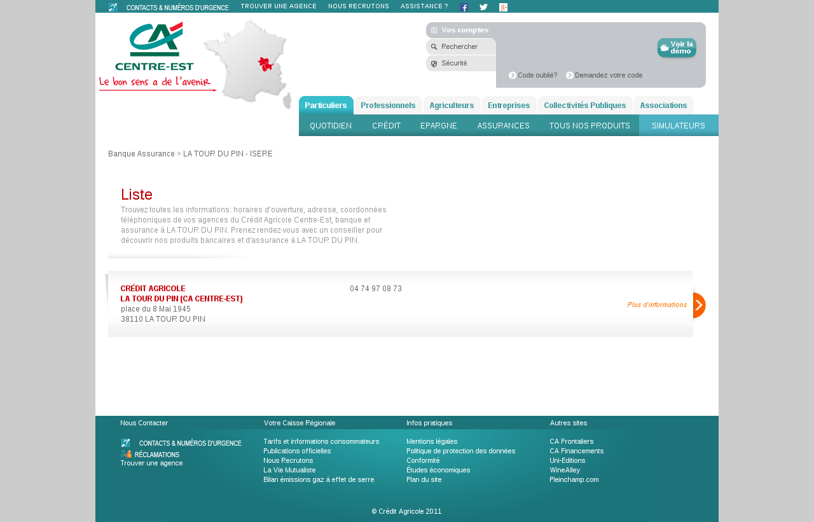The image size is (814, 522).
Task: Click address place du 8 Mai 1945
Action: pos(156,309)
